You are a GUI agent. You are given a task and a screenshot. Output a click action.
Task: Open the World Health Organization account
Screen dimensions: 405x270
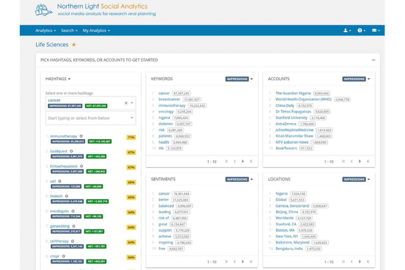303,99
